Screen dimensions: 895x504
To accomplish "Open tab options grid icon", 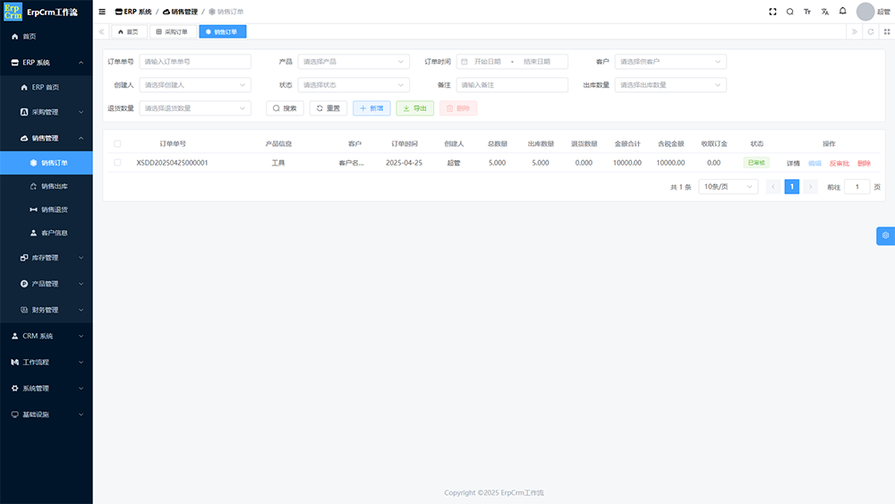I will pos(887,32).
